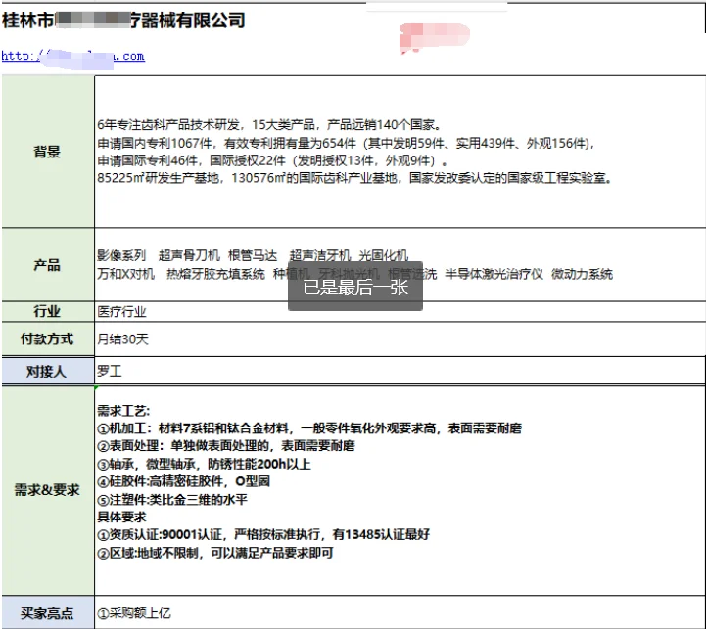Click the product 万和X对机
This screenshot has height=629, width=706.
click(125, 274)
